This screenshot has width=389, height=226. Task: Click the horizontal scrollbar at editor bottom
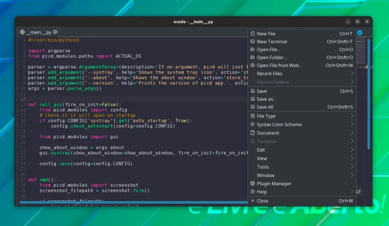[133, 202]
